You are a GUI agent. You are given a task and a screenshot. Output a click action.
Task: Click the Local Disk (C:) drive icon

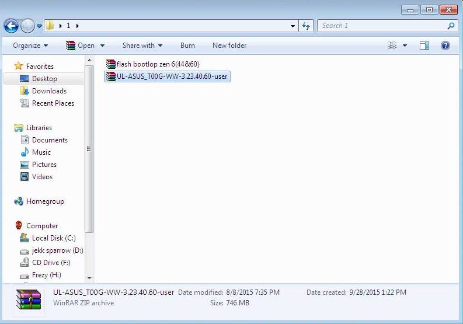(x=25, y=238)
